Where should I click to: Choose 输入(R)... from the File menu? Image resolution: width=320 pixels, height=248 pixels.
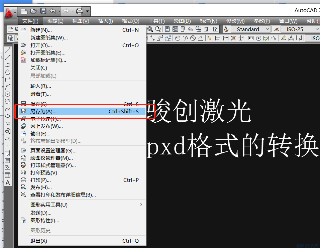82,86
